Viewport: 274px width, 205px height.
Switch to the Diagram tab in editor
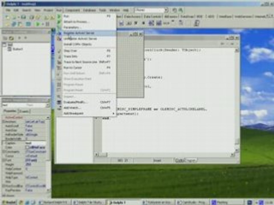click(191, 160)
